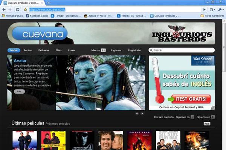Image resolution: width=226 pixels, height=150 pixels.
Task: Follow on Facebook icon
Action: click(x=192, y=117)
